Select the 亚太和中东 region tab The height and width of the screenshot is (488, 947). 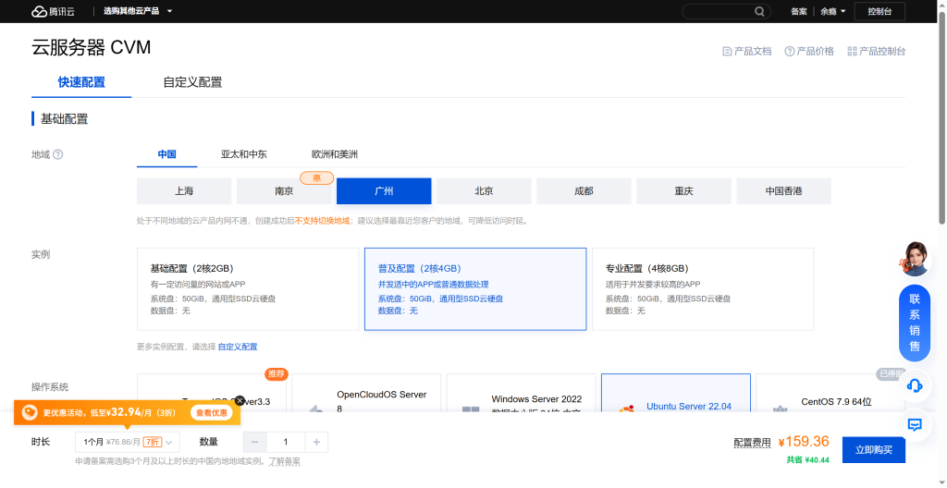tap(244, 154)
